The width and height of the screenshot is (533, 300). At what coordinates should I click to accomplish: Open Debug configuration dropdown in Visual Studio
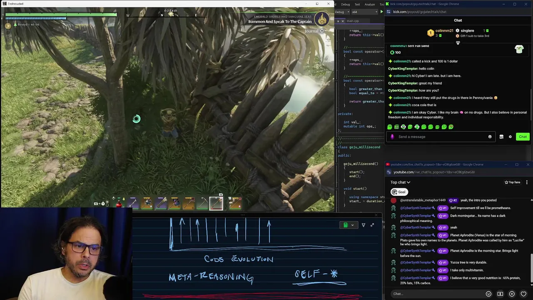click(342, 12)
